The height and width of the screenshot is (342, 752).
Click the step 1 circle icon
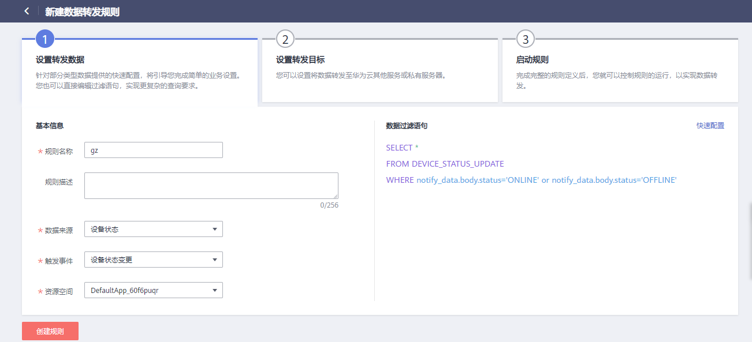pos(44,39)
